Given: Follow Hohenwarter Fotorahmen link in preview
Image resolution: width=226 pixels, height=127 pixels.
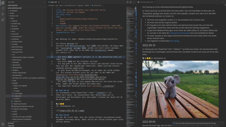Looking at the screenshot, I should 180,33.
